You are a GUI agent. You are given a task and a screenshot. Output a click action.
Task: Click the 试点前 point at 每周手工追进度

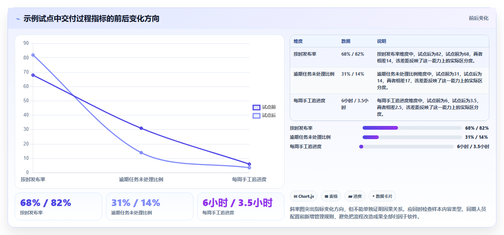(249, 164)
